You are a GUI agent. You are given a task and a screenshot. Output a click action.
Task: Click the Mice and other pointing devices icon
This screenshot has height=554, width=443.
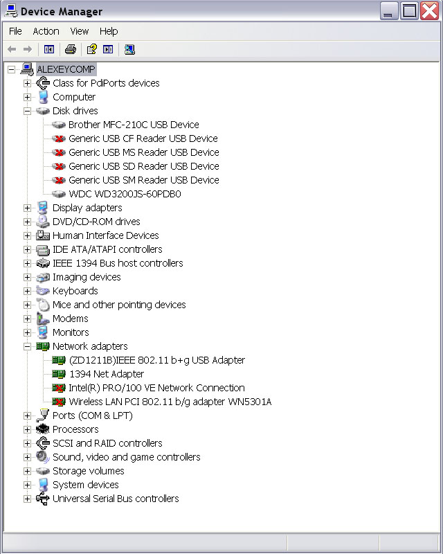coord(43,305)
